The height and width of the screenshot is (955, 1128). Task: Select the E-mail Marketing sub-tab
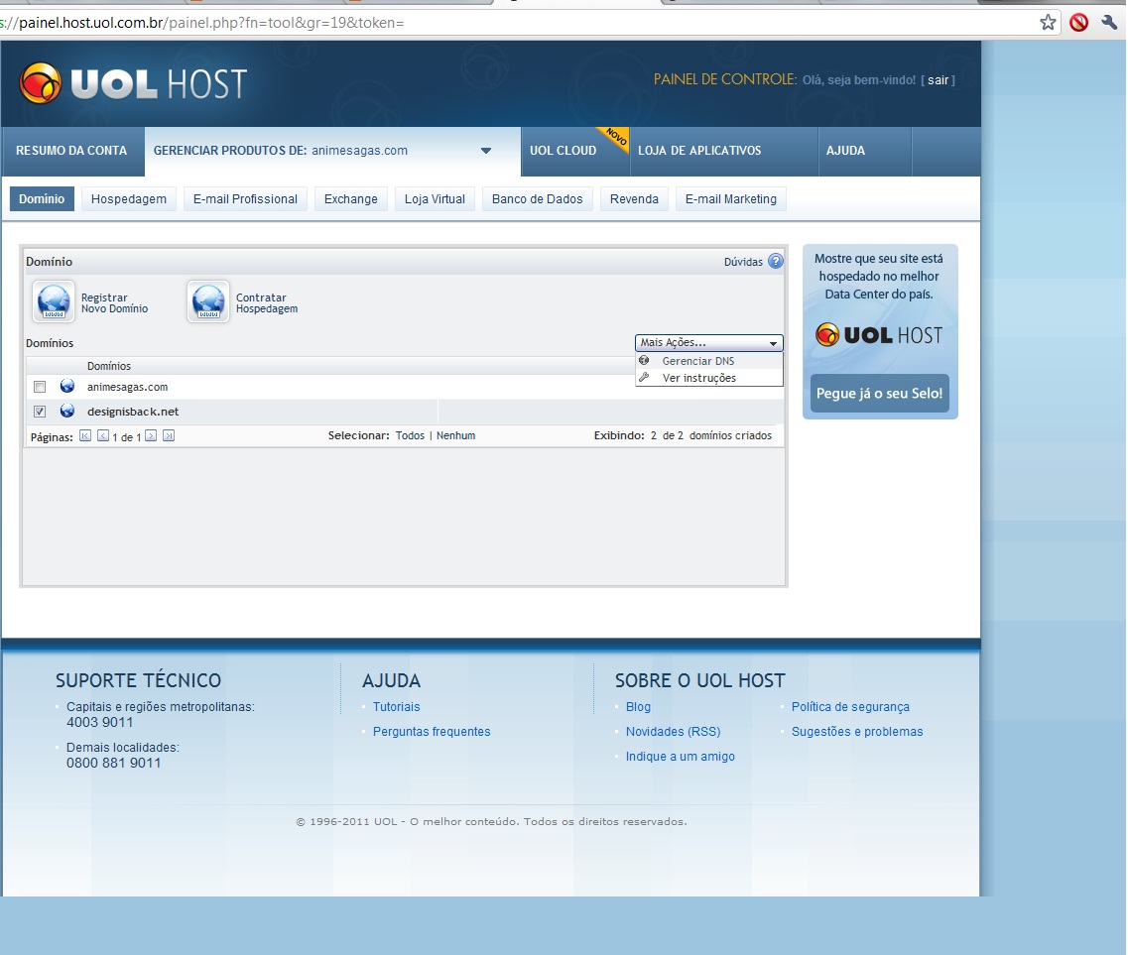click(x=731, y=199)
